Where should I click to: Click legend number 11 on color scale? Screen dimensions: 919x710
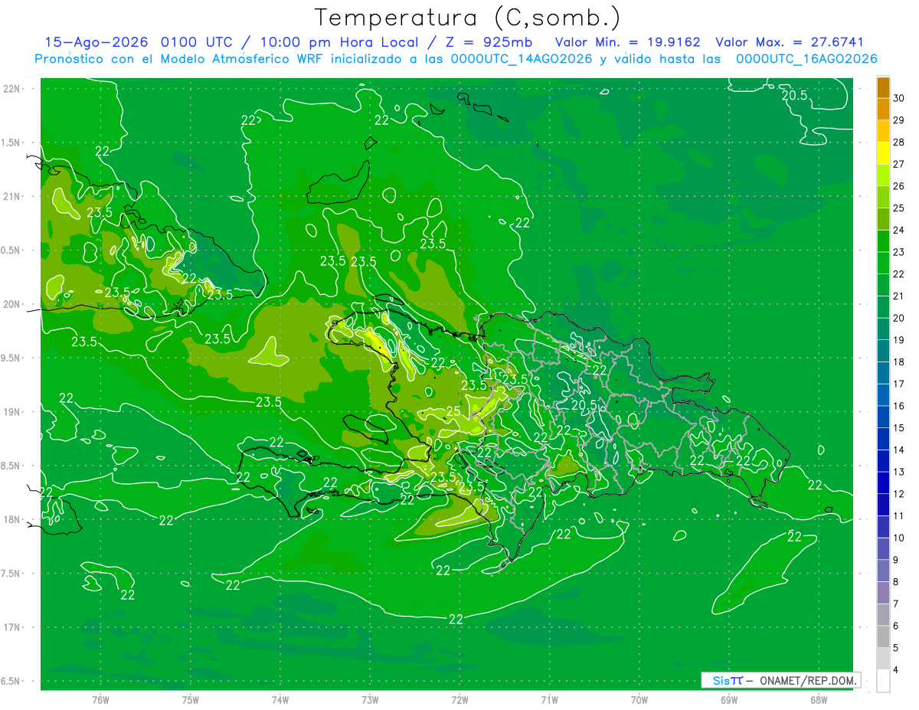point(898,515)
